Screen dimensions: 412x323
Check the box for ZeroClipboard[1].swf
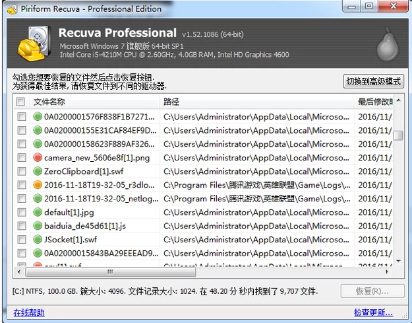click(22, 171)
